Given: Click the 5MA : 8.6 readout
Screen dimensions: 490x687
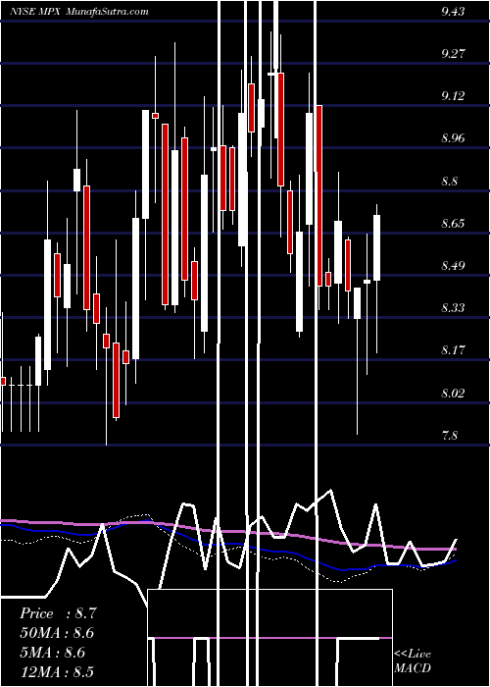Looking at the screenshot, I should pyautogui.click(x=52, y=653).
